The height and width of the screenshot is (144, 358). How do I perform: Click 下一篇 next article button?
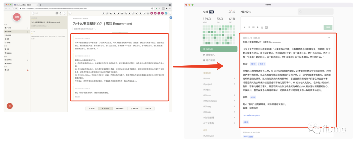148,108
